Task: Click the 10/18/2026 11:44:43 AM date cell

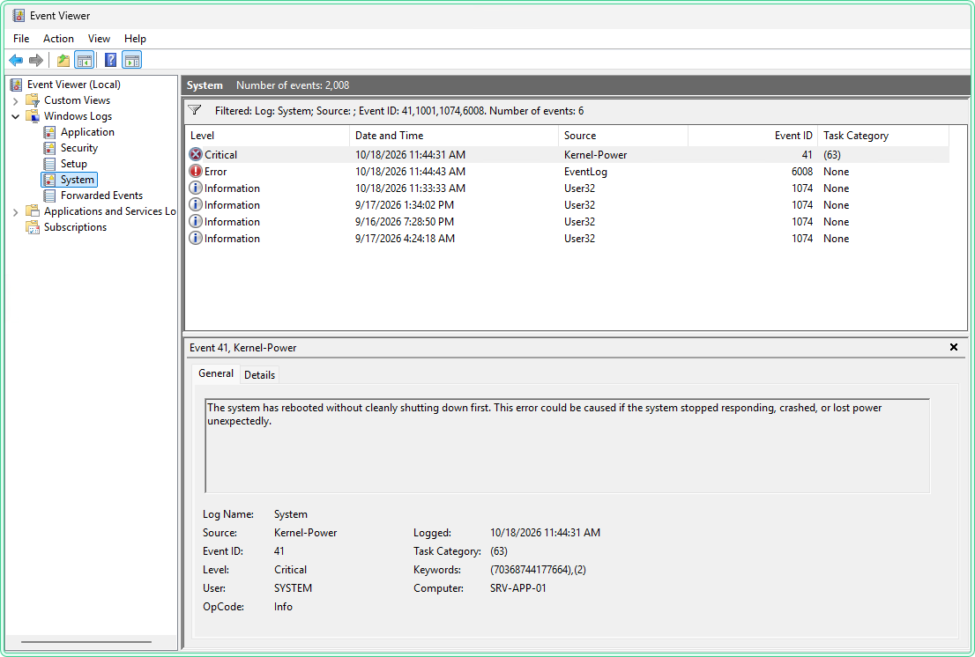Action: click(411, 172)
